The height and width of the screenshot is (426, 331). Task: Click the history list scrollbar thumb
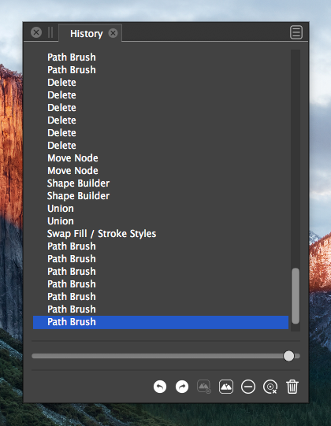click(x=296, y=296)
